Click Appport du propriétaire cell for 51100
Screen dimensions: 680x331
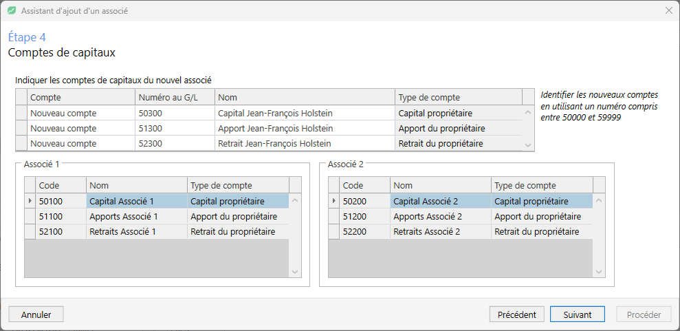238,217
